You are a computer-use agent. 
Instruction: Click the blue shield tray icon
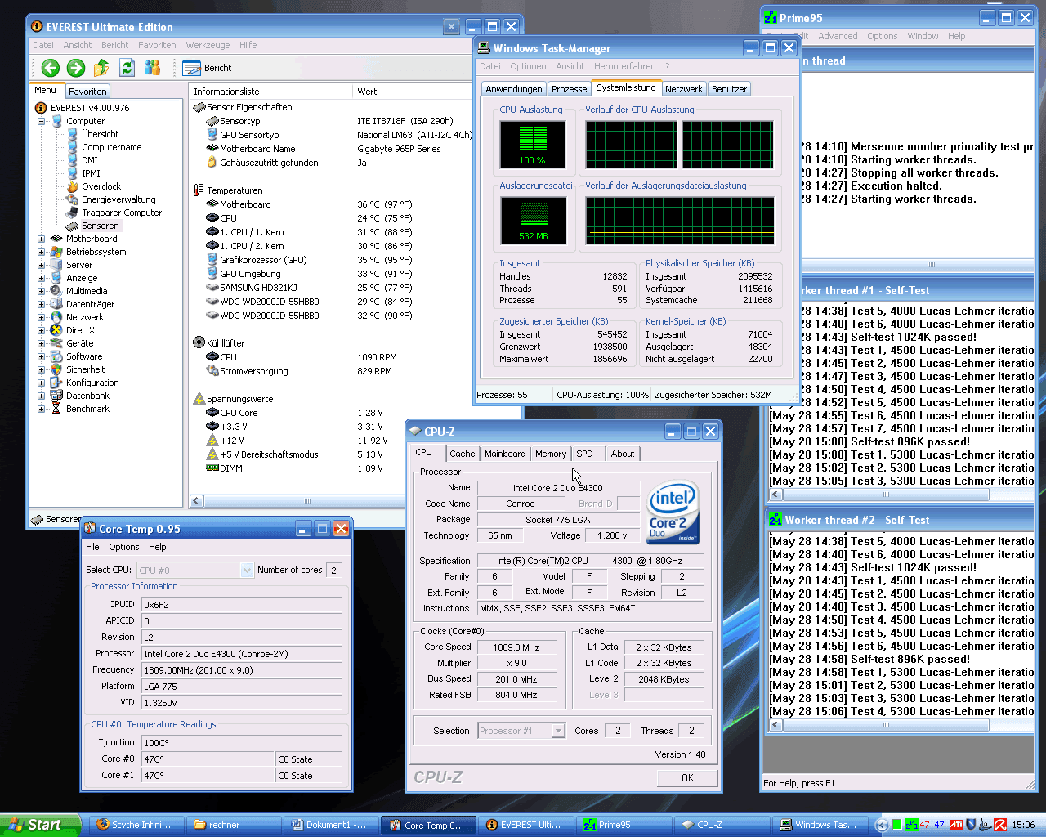(971, 825)
